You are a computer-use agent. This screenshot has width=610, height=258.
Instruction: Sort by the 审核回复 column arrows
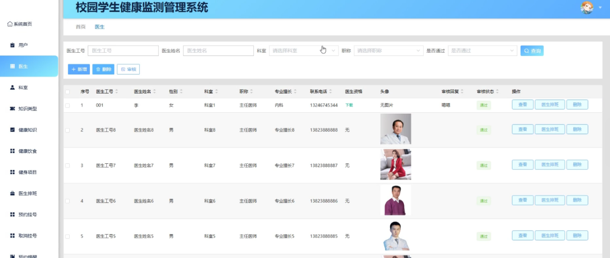tap(462, 92)
